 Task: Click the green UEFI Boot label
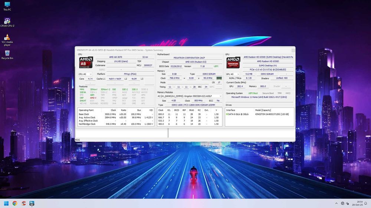[253, 93]
